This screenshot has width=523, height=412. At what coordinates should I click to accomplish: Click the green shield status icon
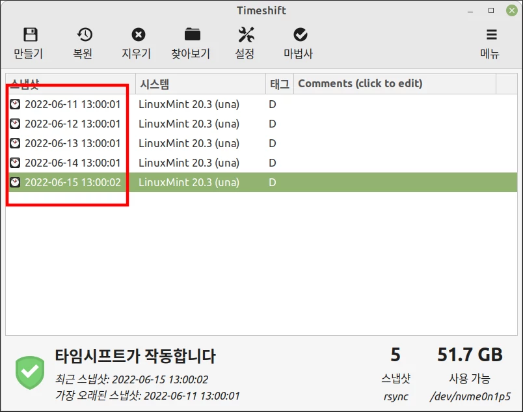click(x=30, y=373)
